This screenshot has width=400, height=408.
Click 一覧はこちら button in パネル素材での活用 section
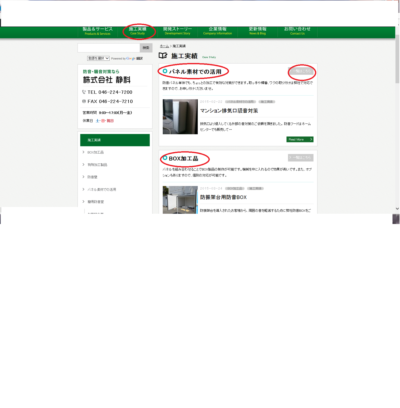(x=301, y=71)
